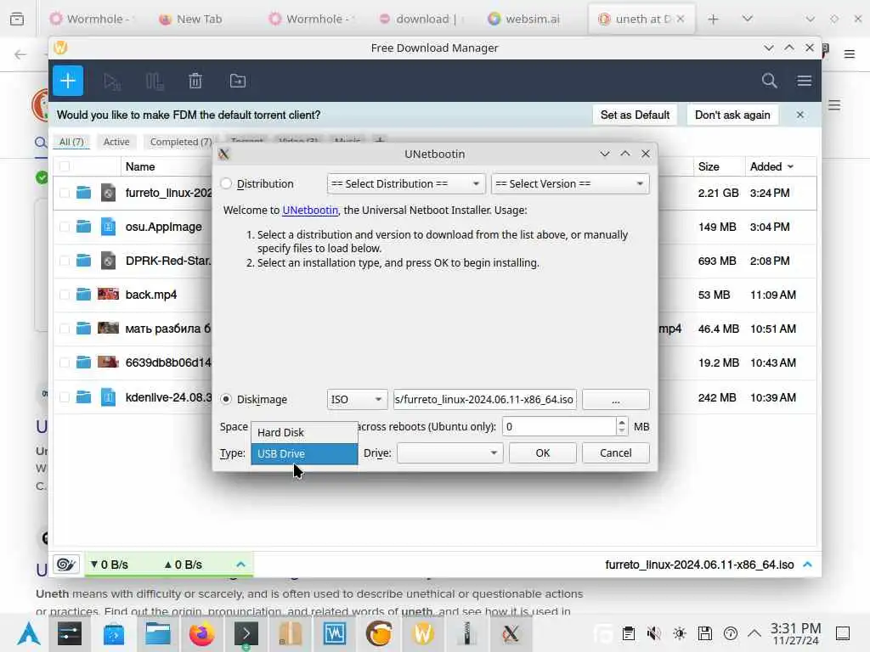The height and width of the screenshot is (652, 870).
Task: Open search in Free Download Manager
Action: pos(769,81)
